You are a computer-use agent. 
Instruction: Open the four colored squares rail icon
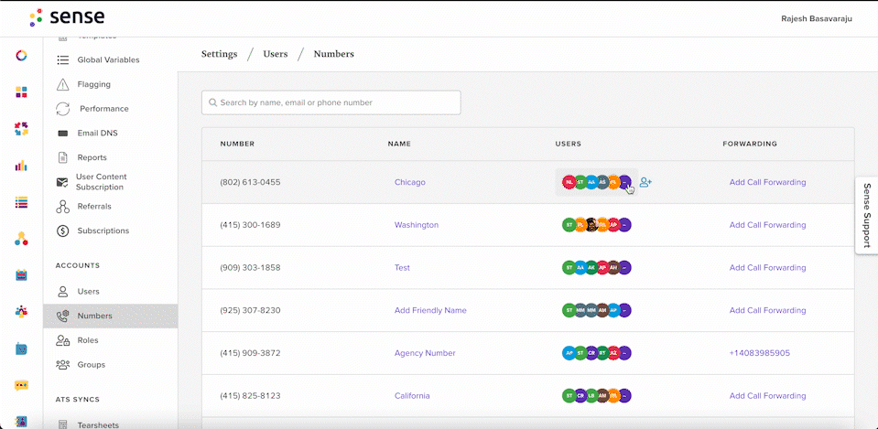pyautogui.click(x=21, y=92)
